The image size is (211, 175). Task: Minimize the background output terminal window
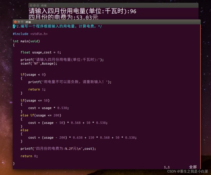(x=34, y=6)
